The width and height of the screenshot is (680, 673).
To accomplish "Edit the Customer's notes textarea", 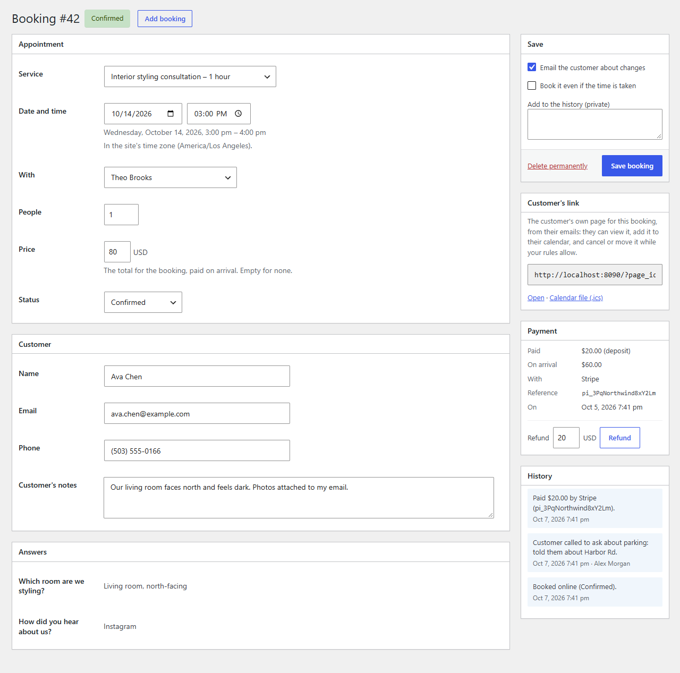I will point(299,498).
